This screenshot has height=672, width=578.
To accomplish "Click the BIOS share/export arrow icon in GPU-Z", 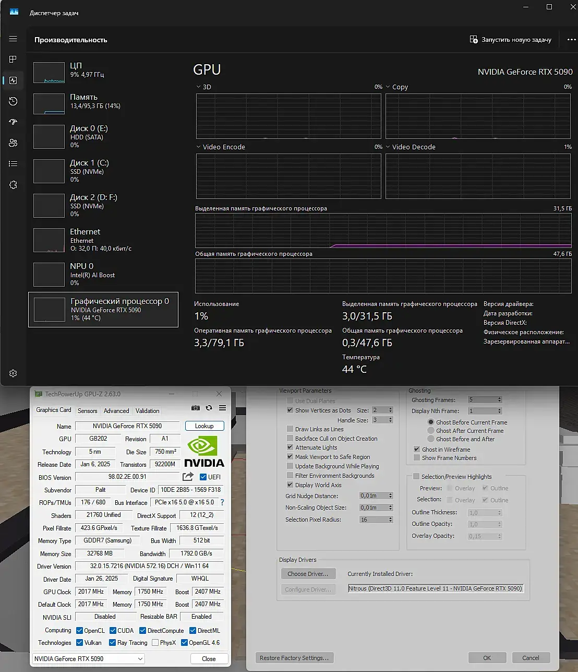I will tap(188, 477).
